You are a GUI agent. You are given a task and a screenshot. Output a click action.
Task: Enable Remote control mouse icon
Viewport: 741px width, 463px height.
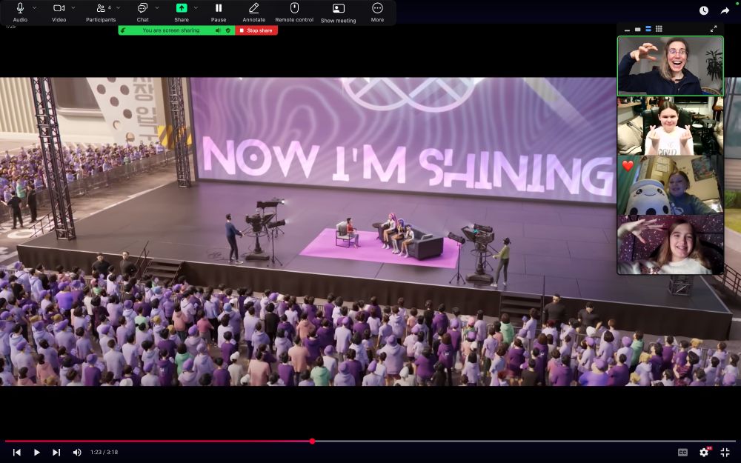294,8
